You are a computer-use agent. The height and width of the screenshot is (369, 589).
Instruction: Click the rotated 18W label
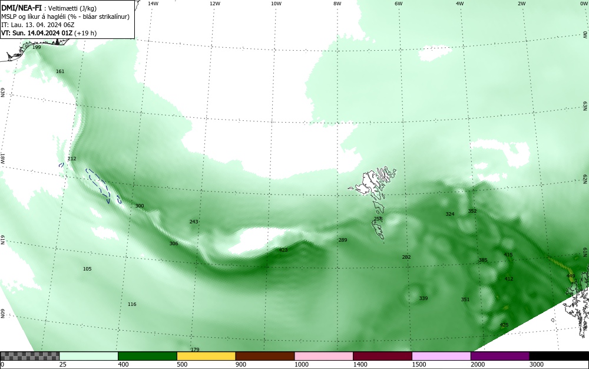tap(2, 158)
